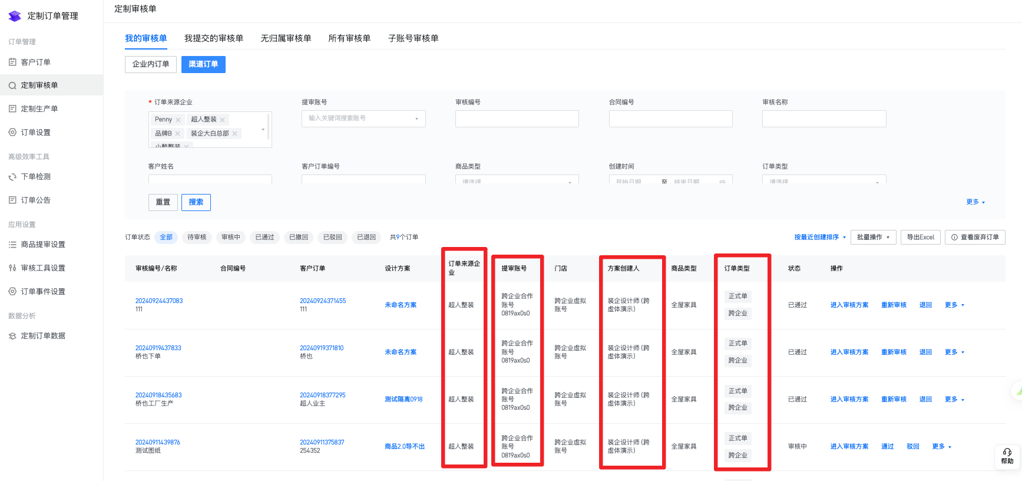Open 定制订单数据 sidebar icon
The image size is (1022, 481).
click(x=12, y=336)
